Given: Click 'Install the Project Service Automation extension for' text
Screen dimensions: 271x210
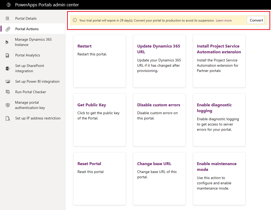Looking at the screenshot, I should [x=217, y=65].
